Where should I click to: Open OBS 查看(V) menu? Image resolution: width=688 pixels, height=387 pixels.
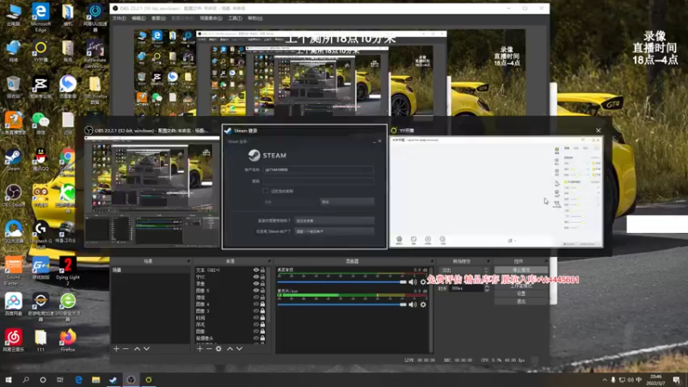[x=158, y=18]
